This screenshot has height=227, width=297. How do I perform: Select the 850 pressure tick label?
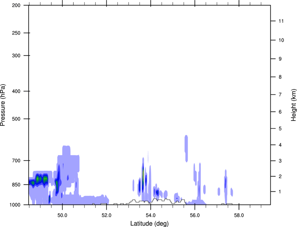[x=16, y=185]
